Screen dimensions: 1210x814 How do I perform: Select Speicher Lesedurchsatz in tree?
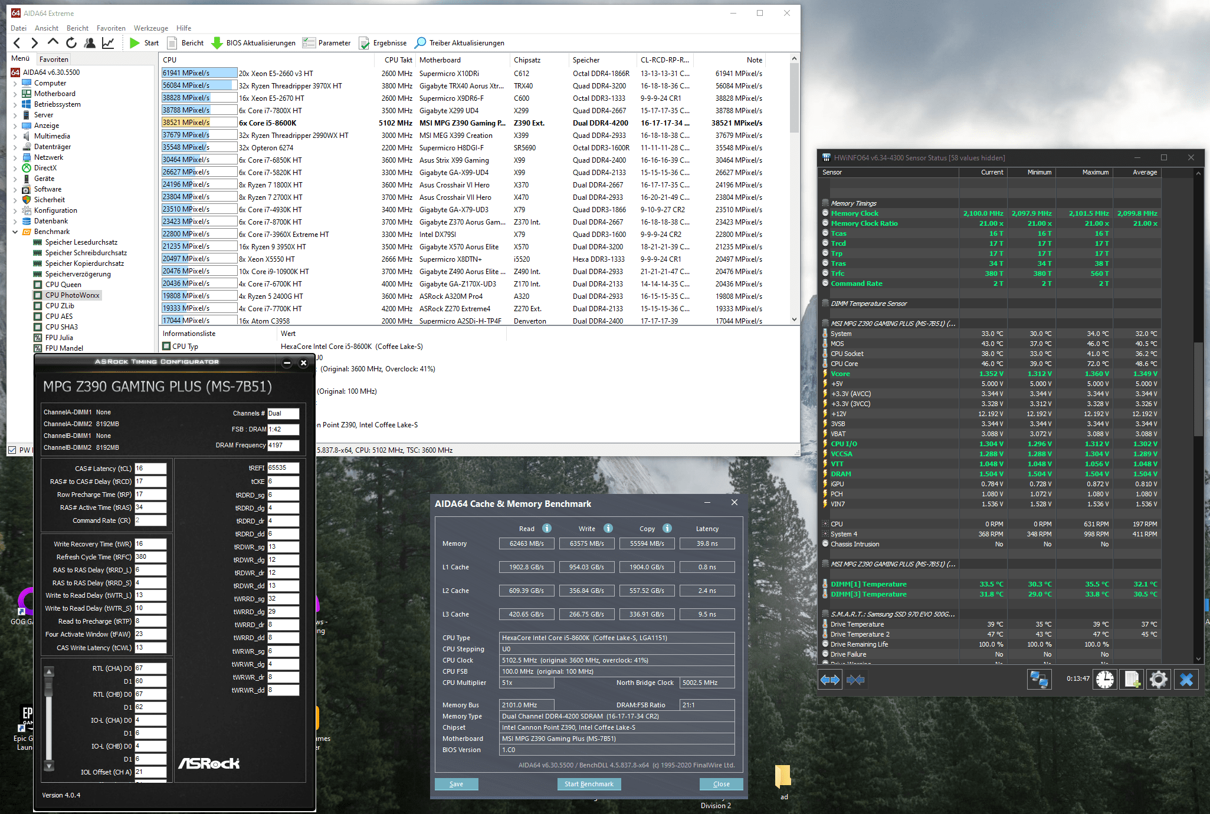point(81,242)
